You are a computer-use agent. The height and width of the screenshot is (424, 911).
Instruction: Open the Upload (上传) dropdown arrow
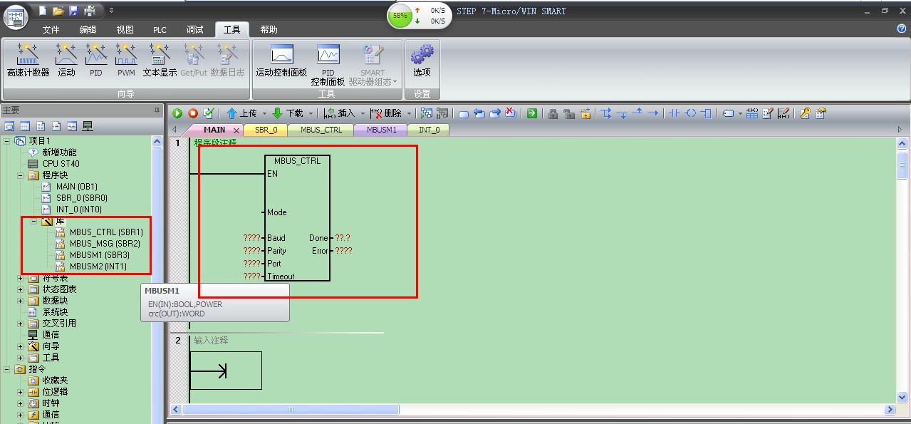[264, 113]
